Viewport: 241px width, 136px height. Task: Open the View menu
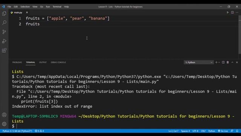click(35, 7)
